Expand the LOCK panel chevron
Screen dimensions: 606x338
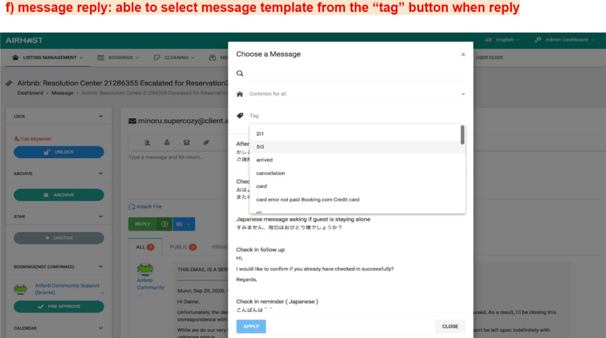(x=101, y=116)
